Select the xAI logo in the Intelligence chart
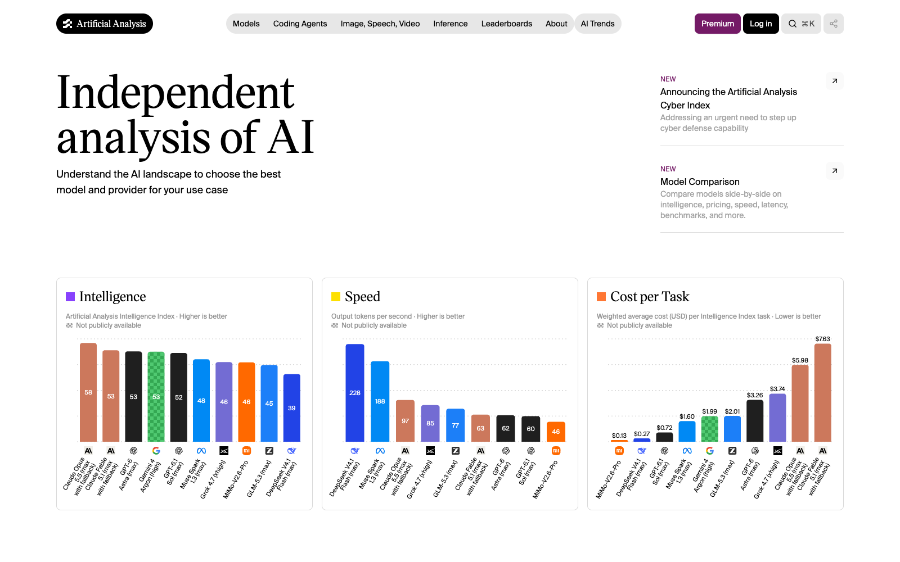Viewport: 900px width, 562px height. coord(224,451)
